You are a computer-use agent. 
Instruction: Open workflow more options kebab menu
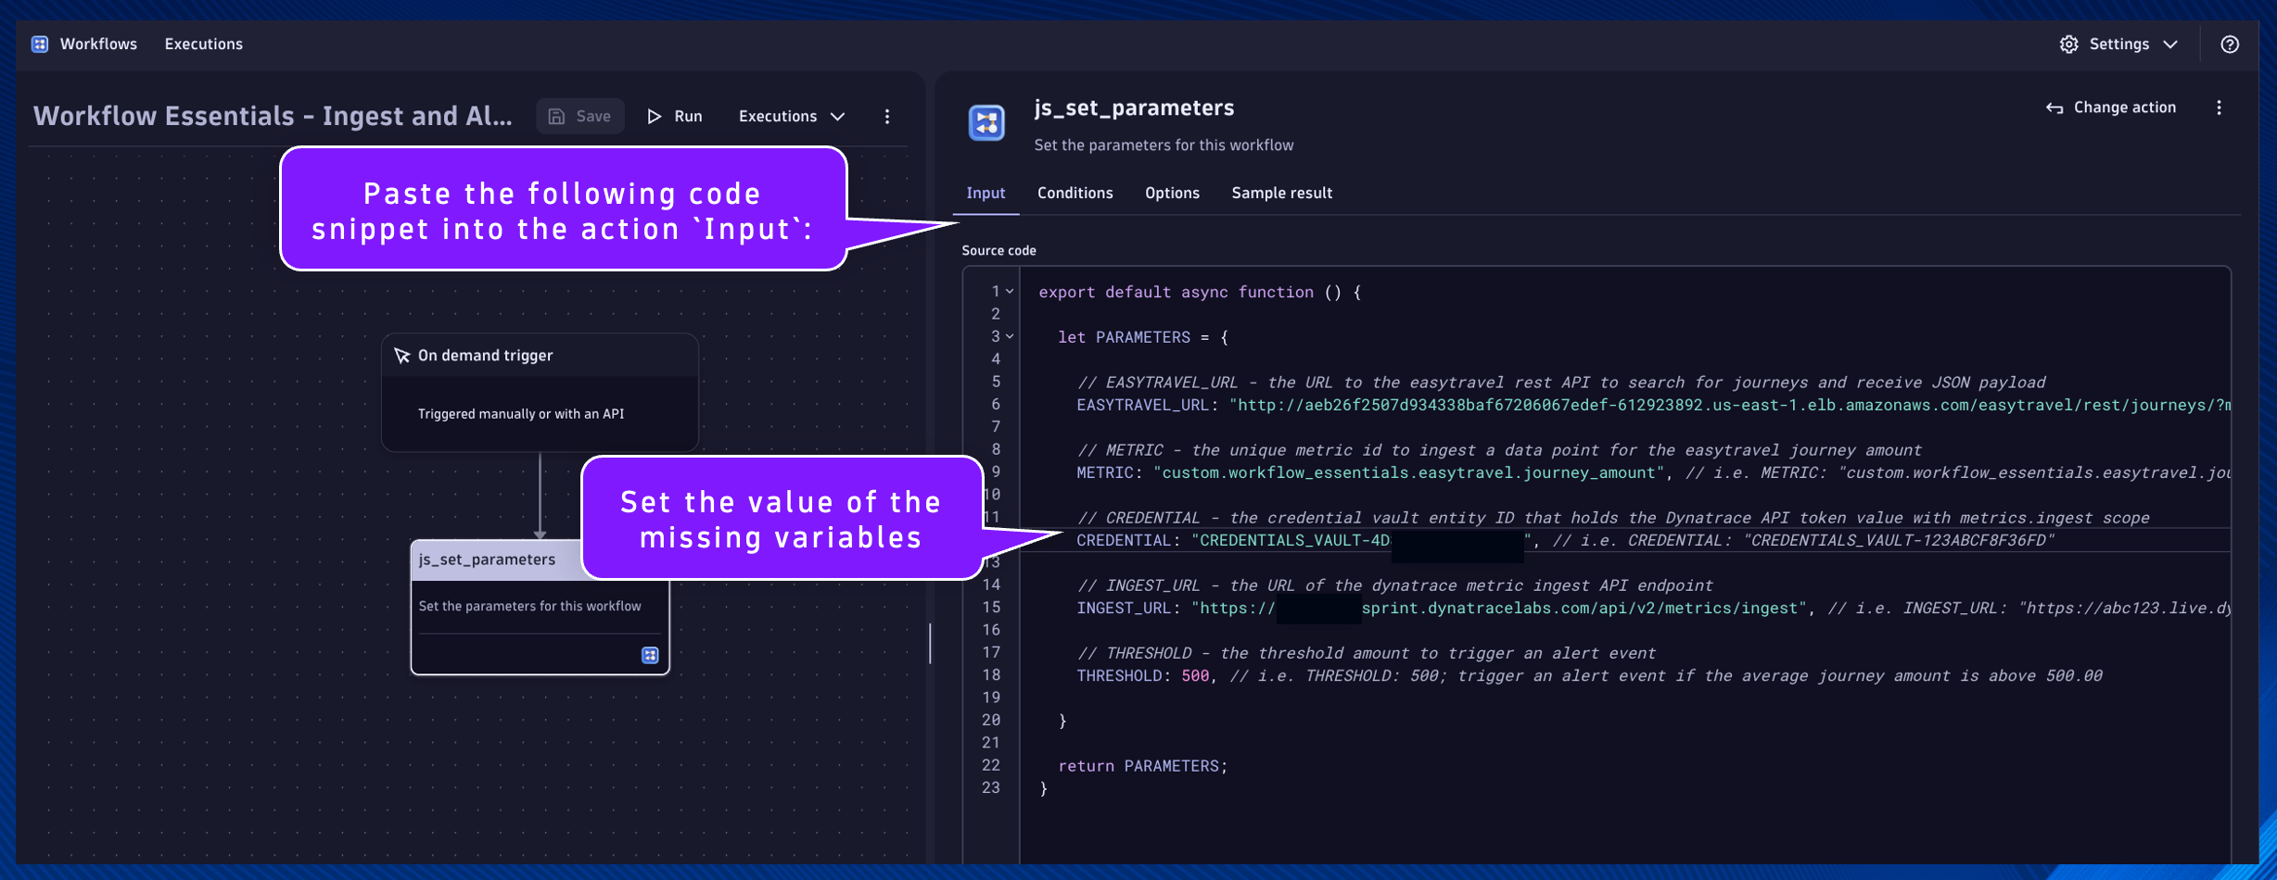tap(887, 116)
